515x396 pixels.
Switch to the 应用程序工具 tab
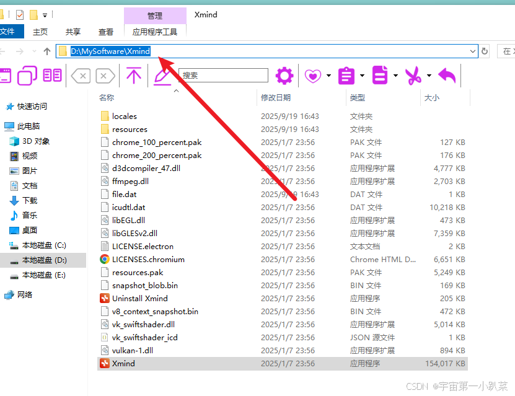(x=155, y=32)
